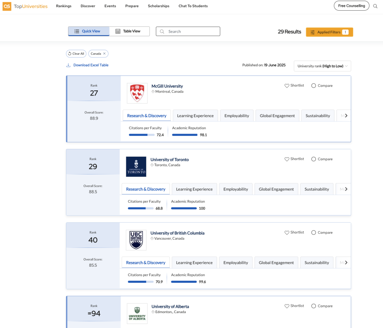Screen dimensions: 383x328
Task: Switch to Table View
Action: click(x=129, y=31)
